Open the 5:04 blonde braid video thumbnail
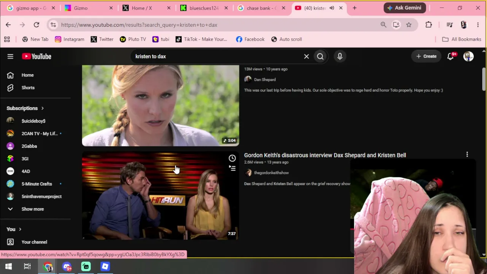The height and width of the screenshot is (274, 487). 161,105
